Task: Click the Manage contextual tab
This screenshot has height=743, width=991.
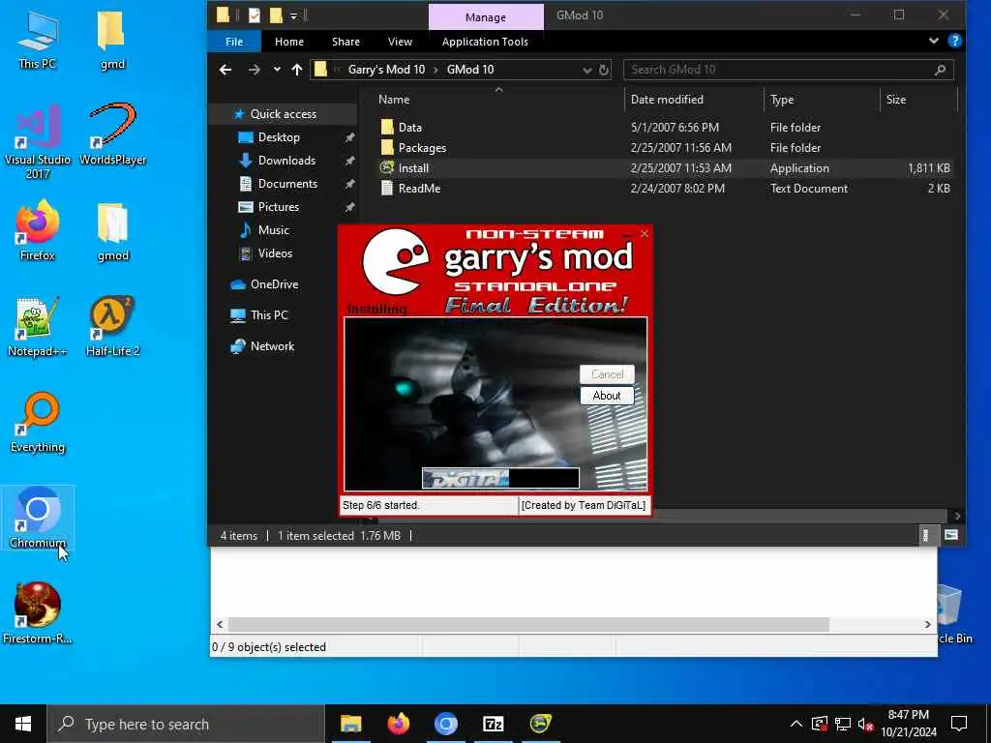Action: [x=486, y=17]
